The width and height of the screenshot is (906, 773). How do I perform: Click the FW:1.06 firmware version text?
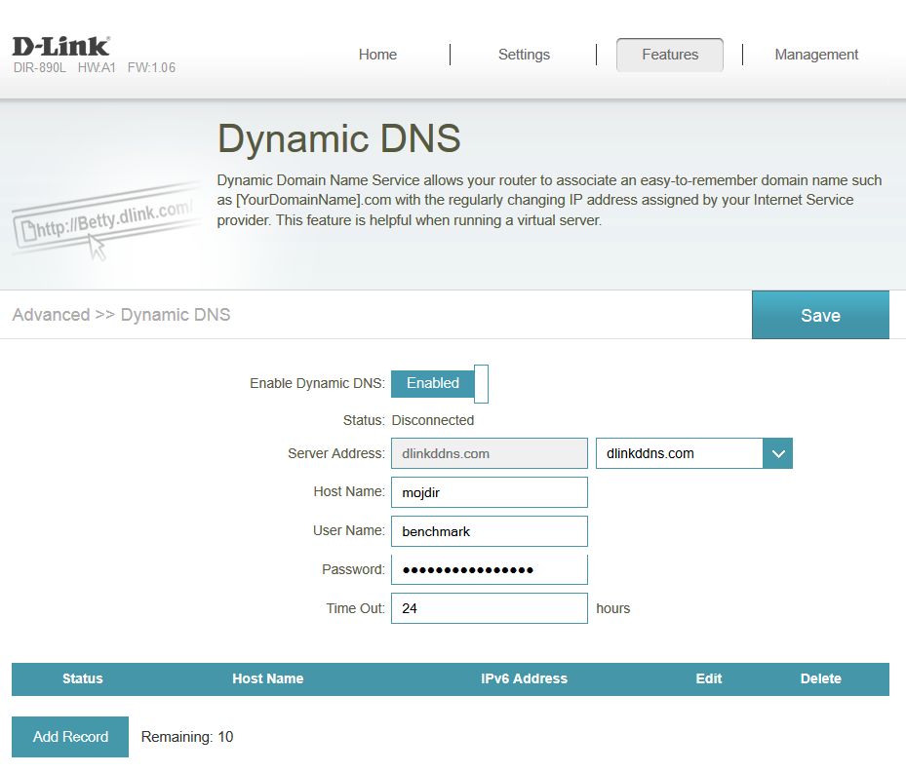click(151, 67)
